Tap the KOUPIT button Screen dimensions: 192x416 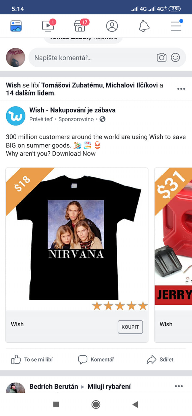(130, 327)
